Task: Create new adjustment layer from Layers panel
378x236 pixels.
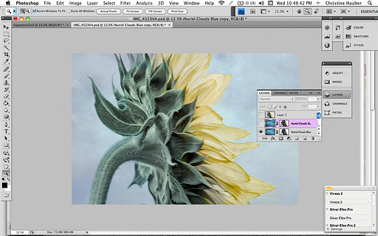Action: (289, 138)
